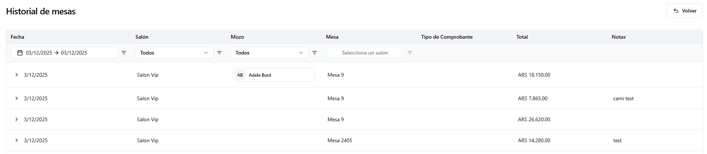The height and width of the screenshot is (154, 707).
Task: Expand the row with the note 'cami test'
Action: (x=17, y=98)
